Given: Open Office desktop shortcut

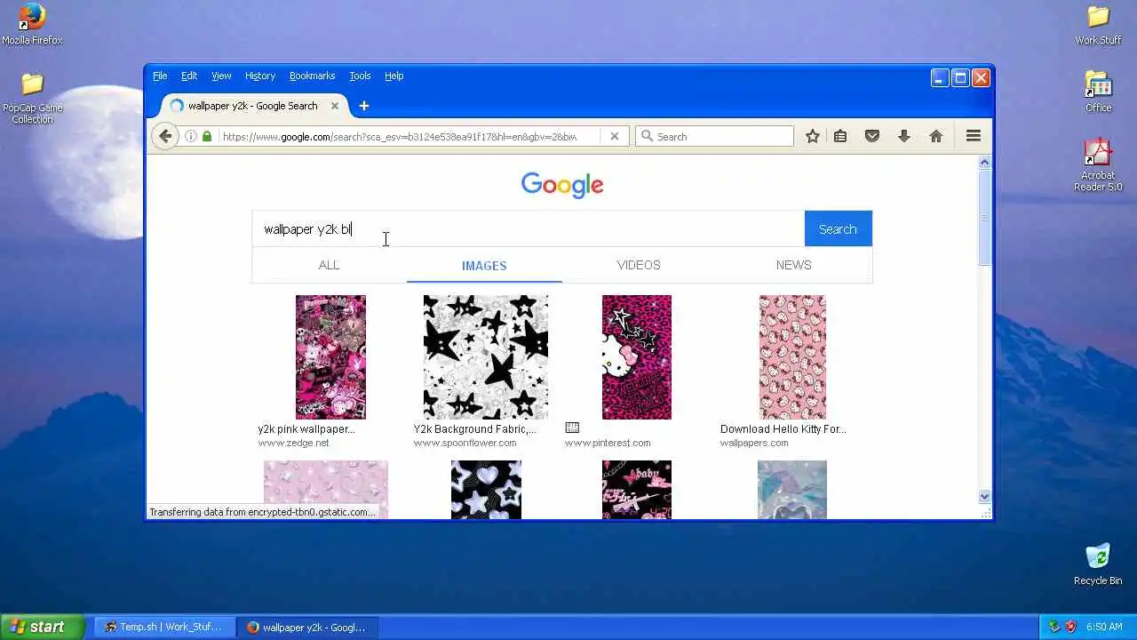Looking at the screenshot, I should pos(1098,92).
